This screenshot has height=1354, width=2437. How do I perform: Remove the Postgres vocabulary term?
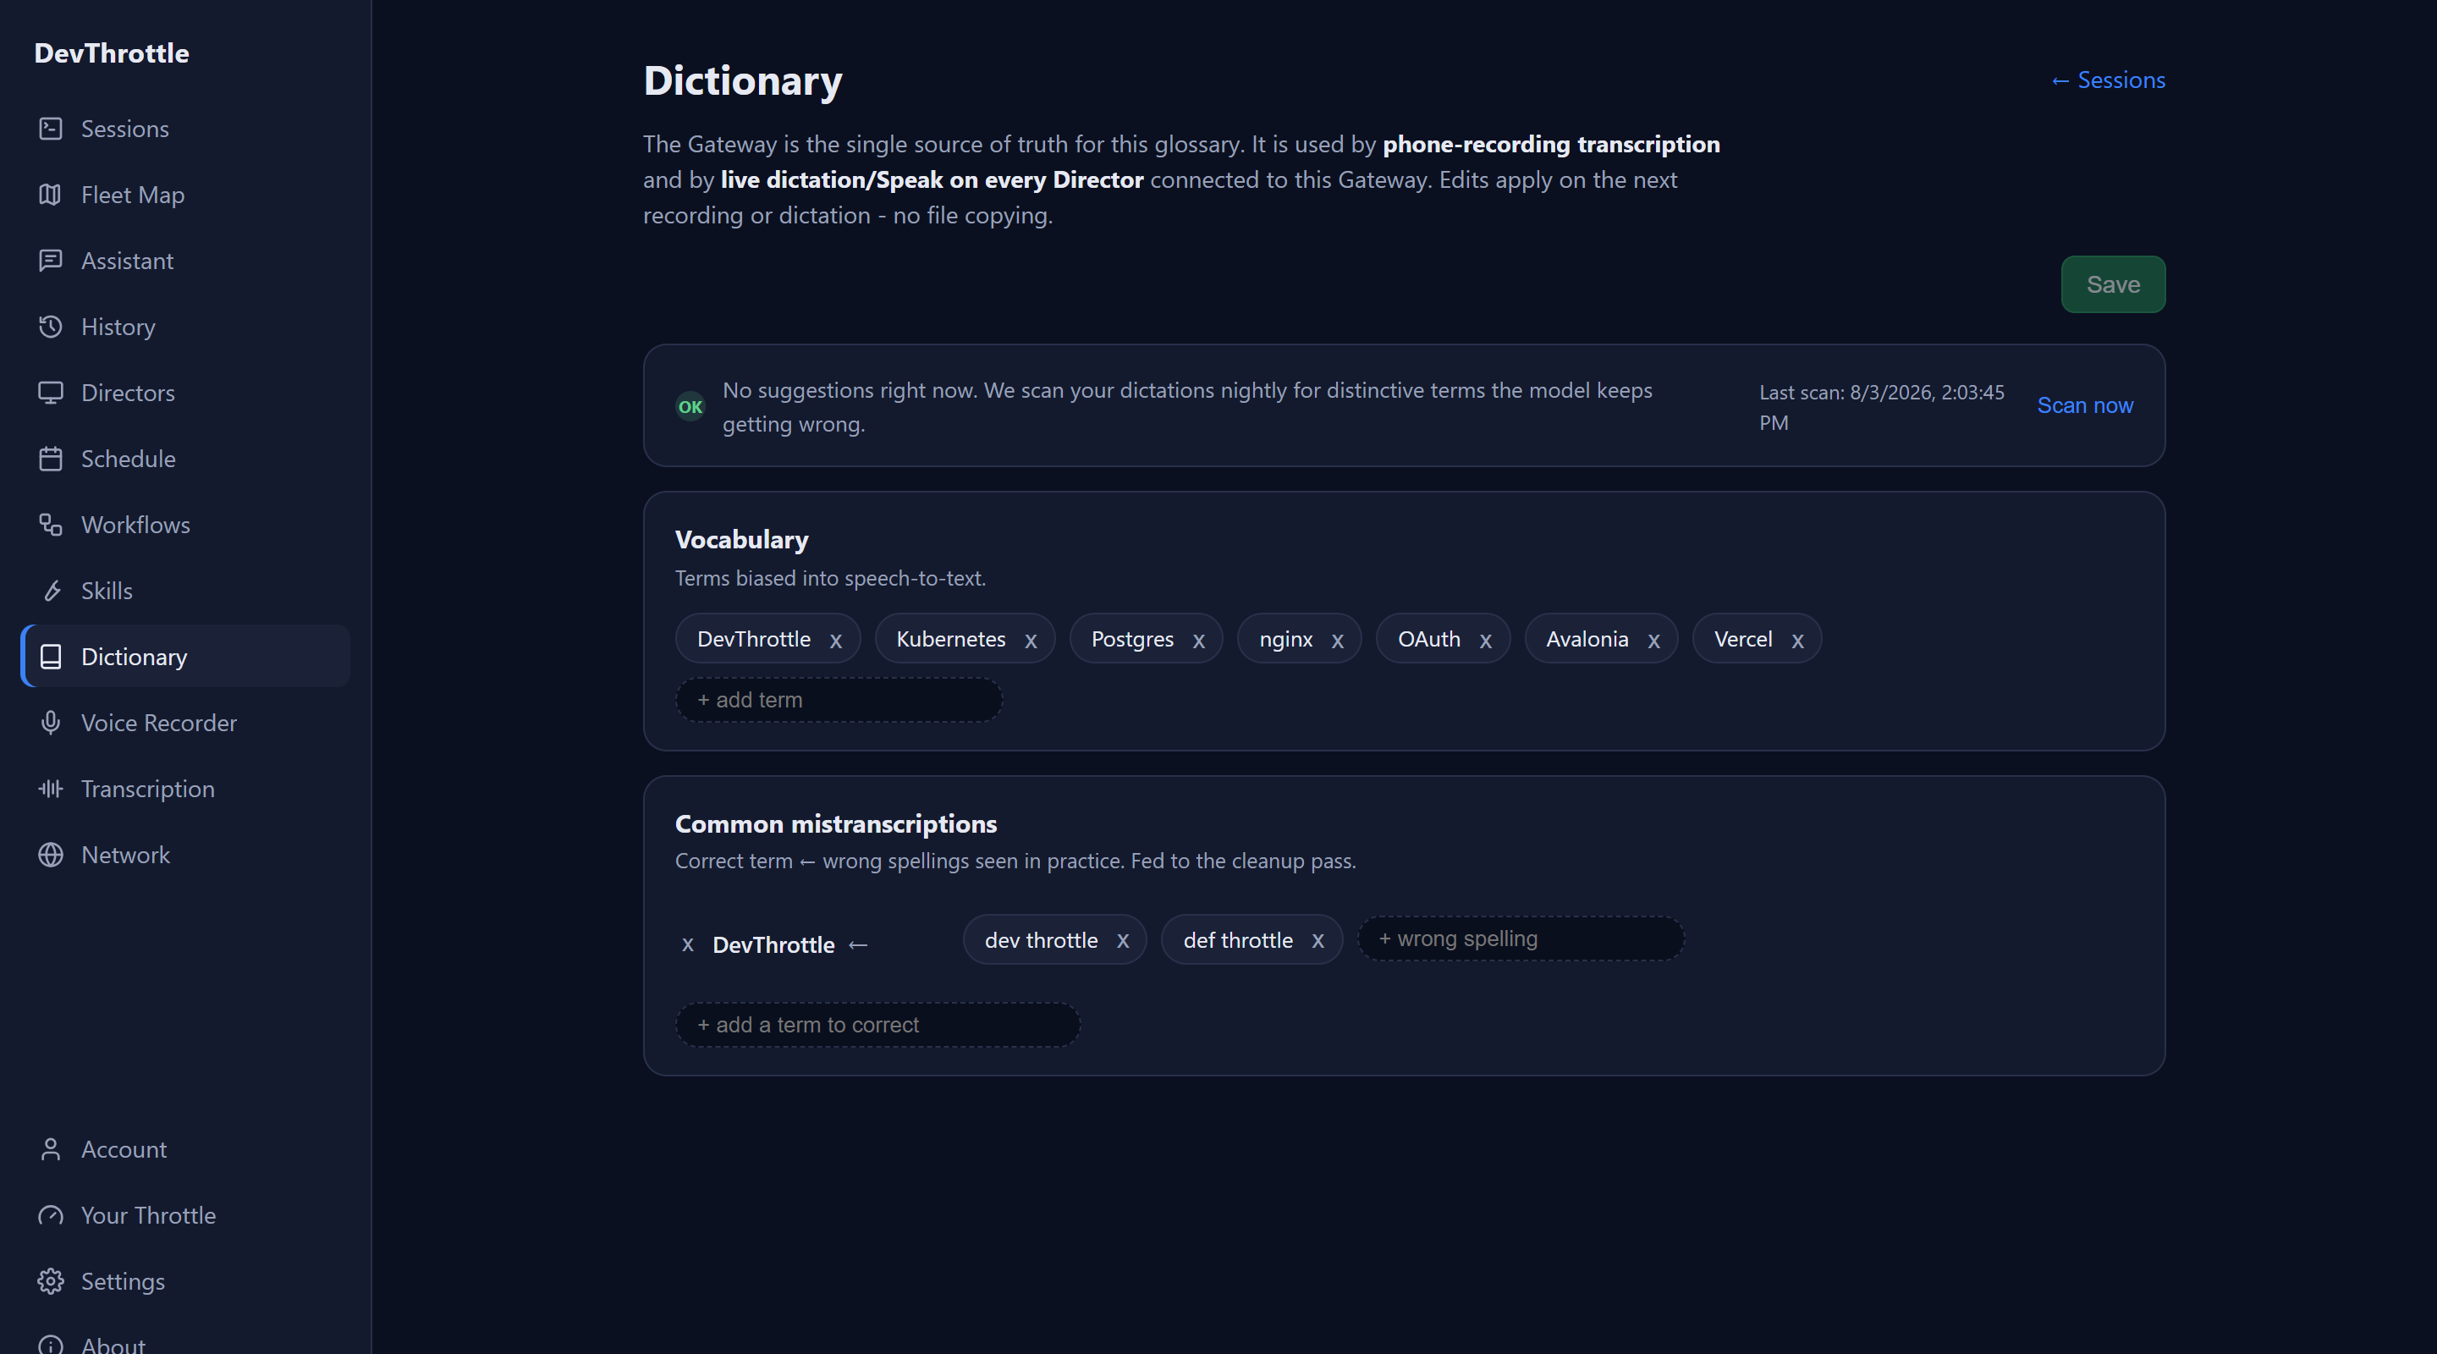1199,641
